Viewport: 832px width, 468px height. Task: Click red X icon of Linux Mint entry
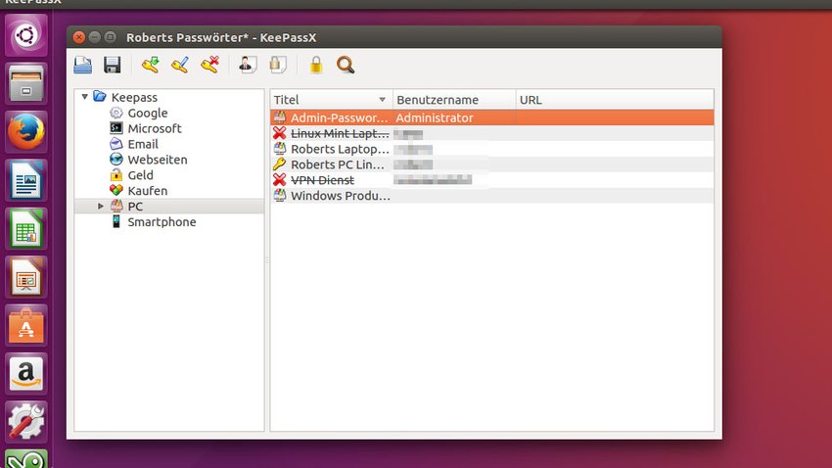[280, 133]
